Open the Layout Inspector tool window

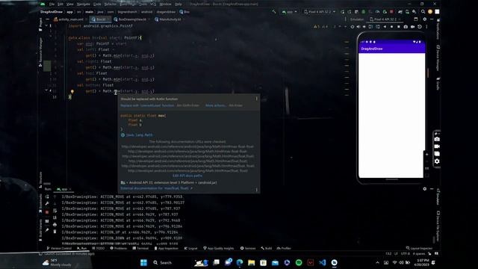pyautogui.click(x=419, y=248)
